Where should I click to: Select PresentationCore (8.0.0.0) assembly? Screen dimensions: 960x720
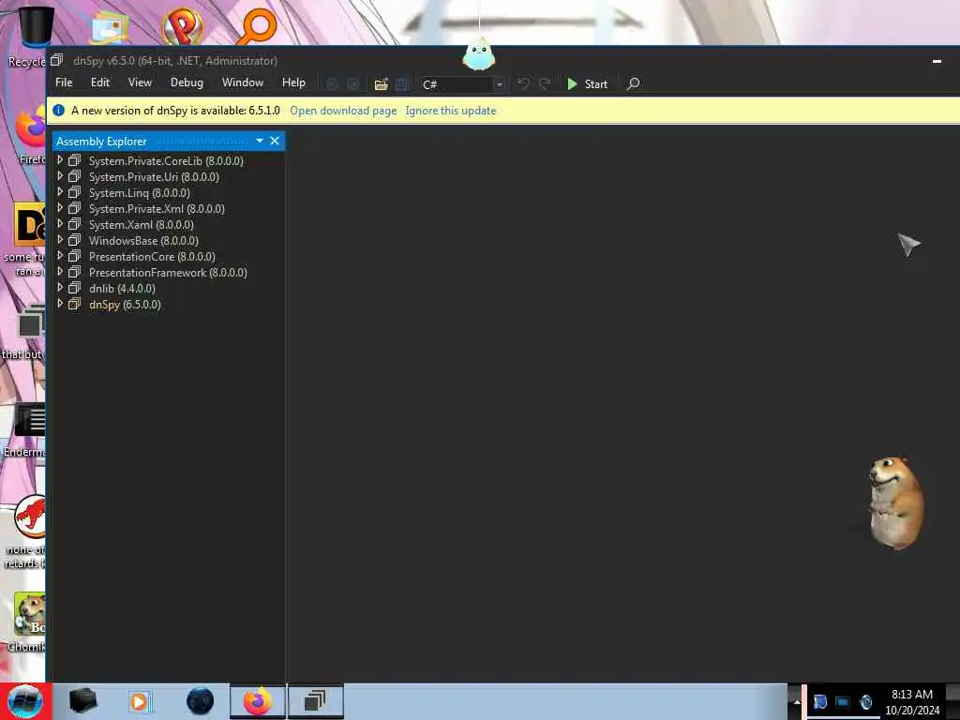152,257
